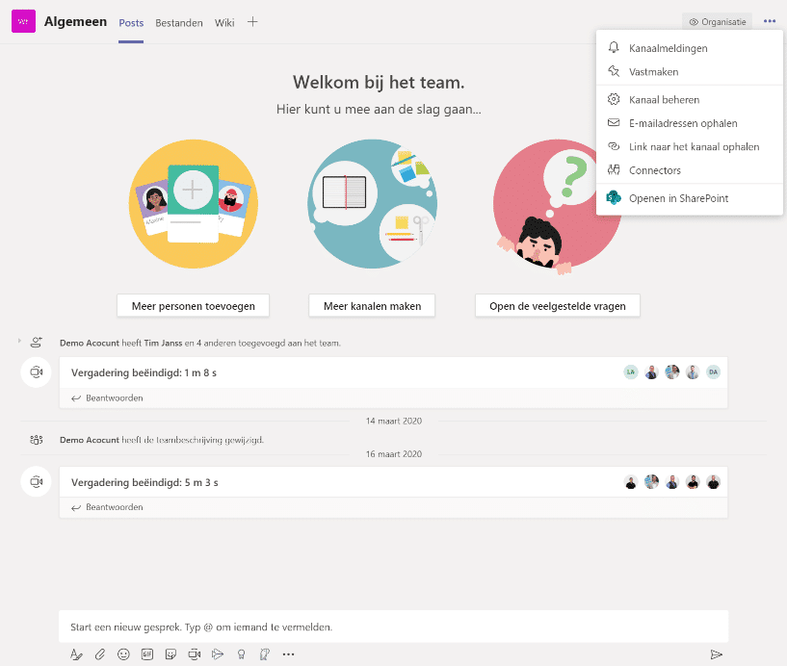The image size is (787, 666).
Task: Attach a file with the paperclip icon
Action: (100, 654)
